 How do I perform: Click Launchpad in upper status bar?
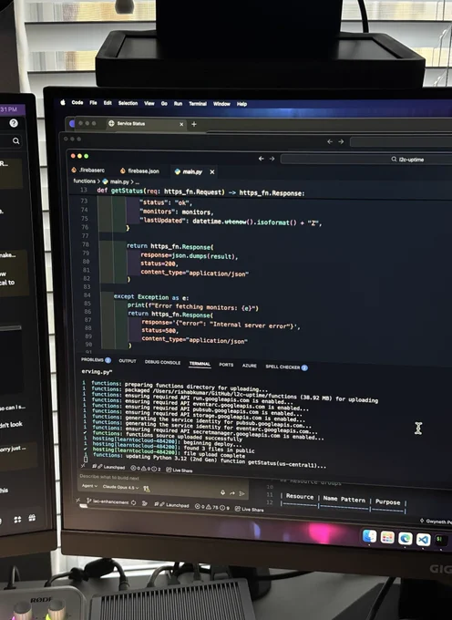(x=110, y=468)
